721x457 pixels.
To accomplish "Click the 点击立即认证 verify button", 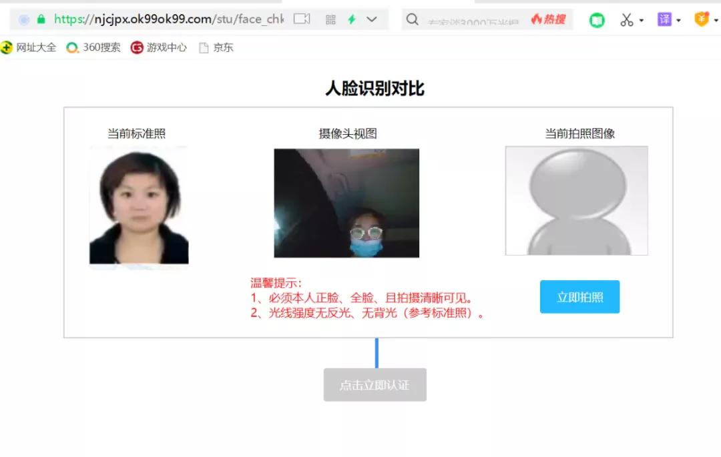I will 375,384.
